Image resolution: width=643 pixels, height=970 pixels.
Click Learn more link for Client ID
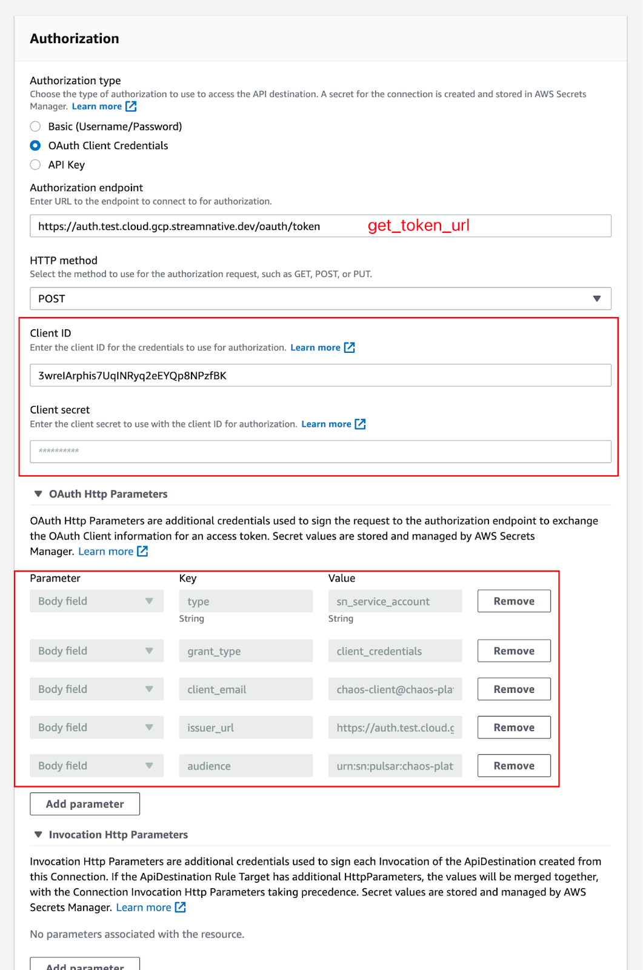pos(315,347)
